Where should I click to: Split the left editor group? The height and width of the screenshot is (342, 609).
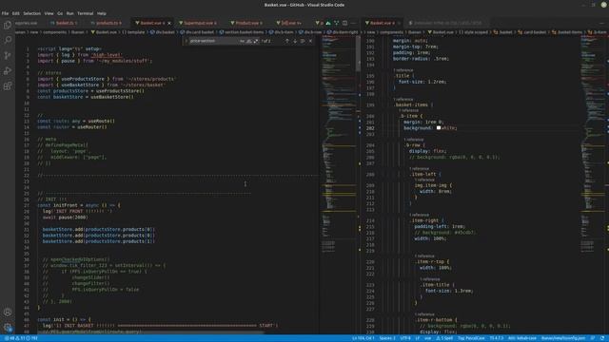coord(344,23)
